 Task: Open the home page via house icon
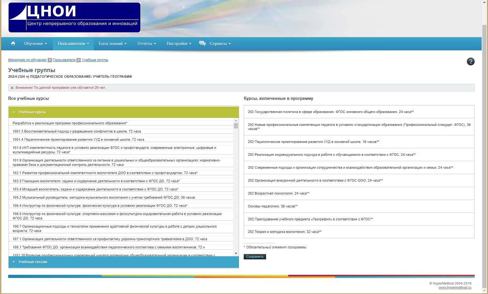(x=13, y=44)
